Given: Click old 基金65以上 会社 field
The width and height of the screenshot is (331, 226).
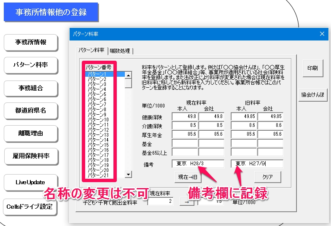Looking at the screenshot, I should (270, 152).
